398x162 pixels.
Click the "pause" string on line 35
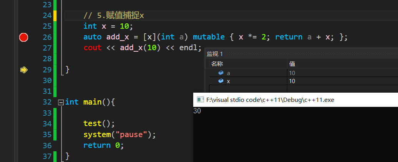click(x=131, y=134)
